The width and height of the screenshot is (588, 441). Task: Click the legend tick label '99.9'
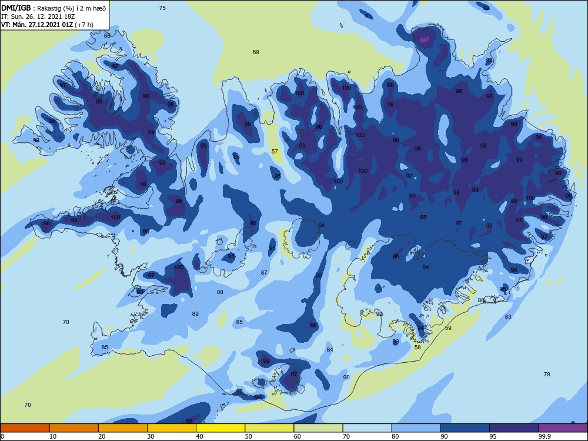544,436
